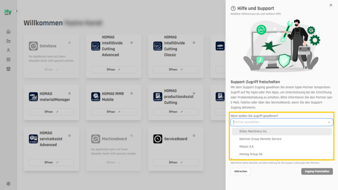Favorite intelliDivide Cutting Advanced with star
The image size is (338, 190).
click(x=131, y=43)
